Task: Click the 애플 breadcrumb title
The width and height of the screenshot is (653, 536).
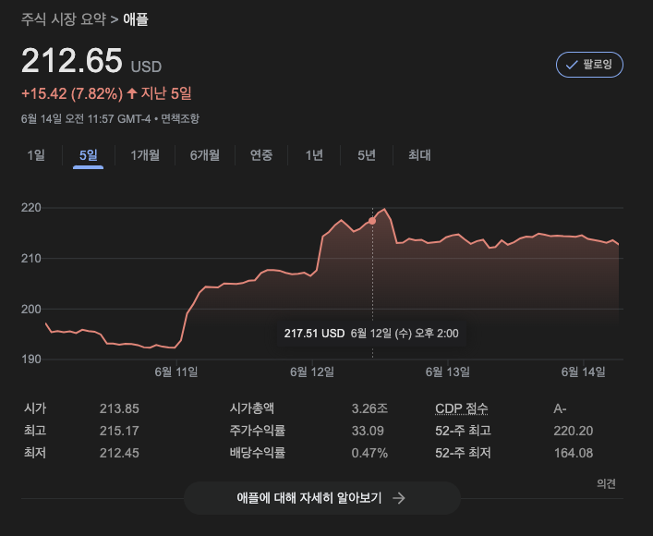Action: (x=136, y=19)
